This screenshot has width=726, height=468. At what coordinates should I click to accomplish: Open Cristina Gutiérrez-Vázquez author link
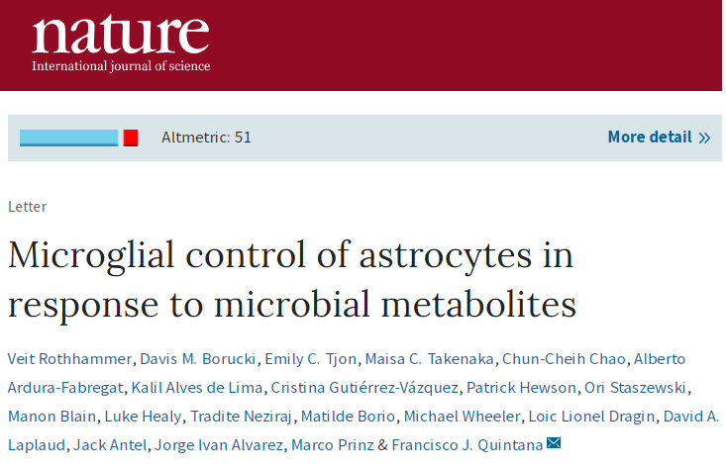click(364, 388)
